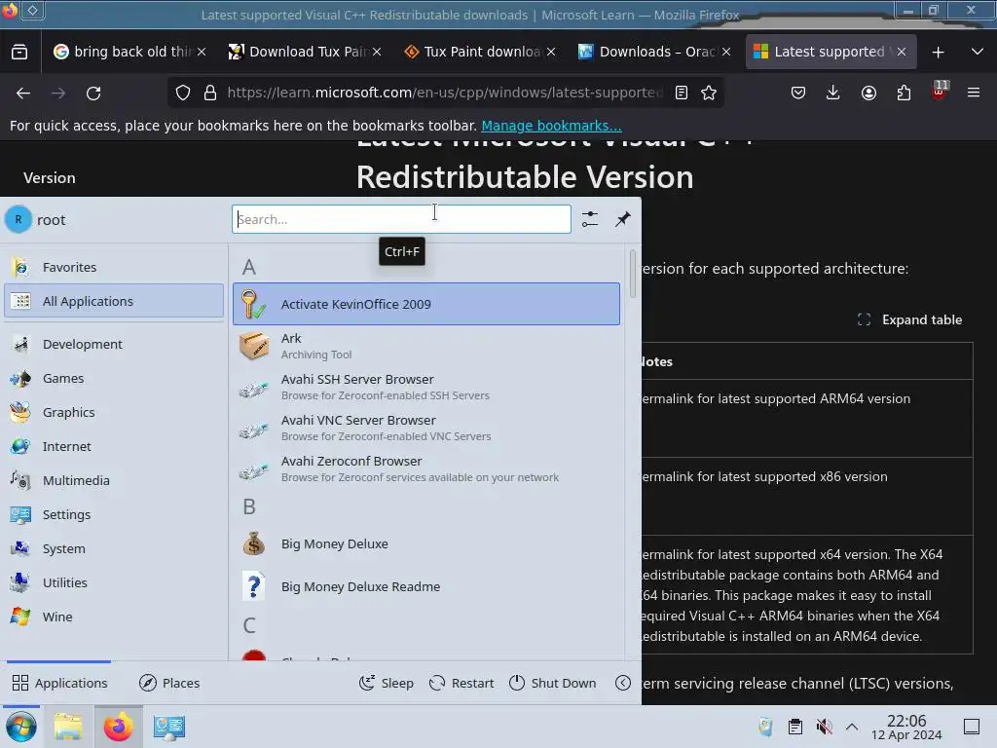
Task: Open the Utilities category
Action: (114, 582)
